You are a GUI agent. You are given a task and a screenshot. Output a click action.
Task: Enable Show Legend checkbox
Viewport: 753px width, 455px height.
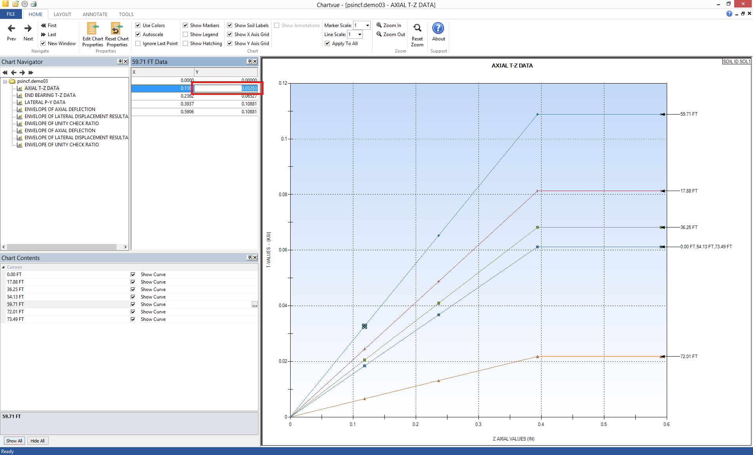coord(186,35)
